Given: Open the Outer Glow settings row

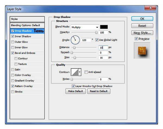Looking at the screenshot, I should (x=27, y=42).
